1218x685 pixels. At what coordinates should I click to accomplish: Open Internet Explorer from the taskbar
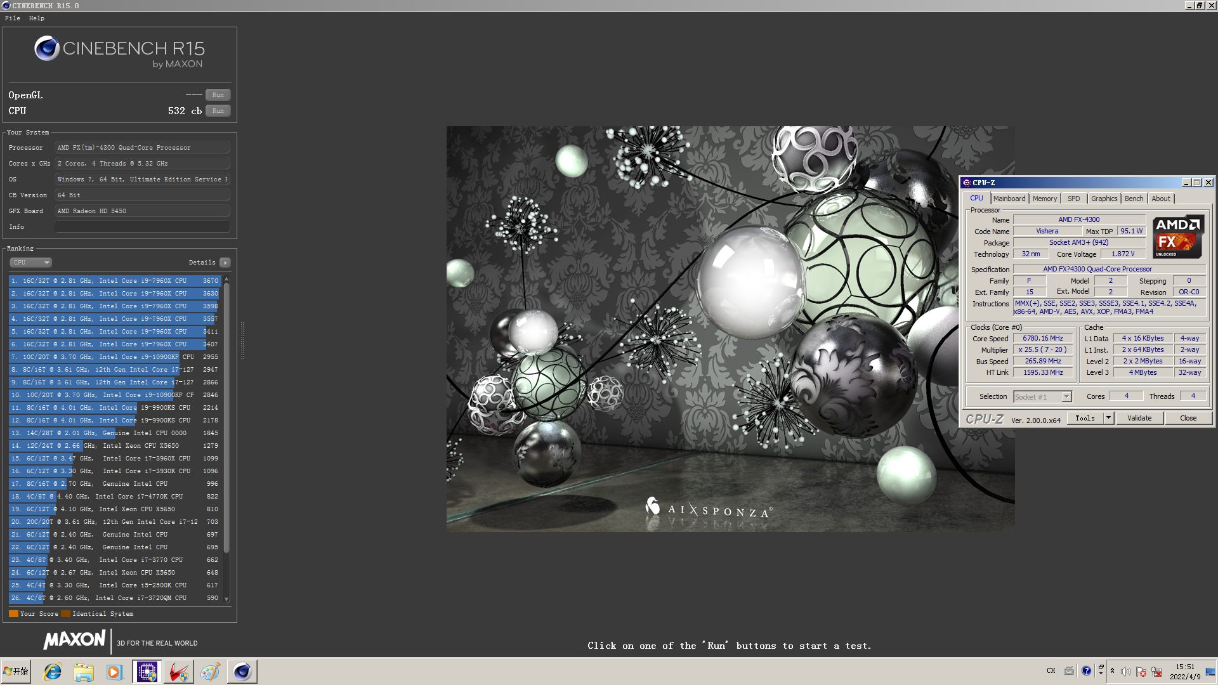point(52,672)
